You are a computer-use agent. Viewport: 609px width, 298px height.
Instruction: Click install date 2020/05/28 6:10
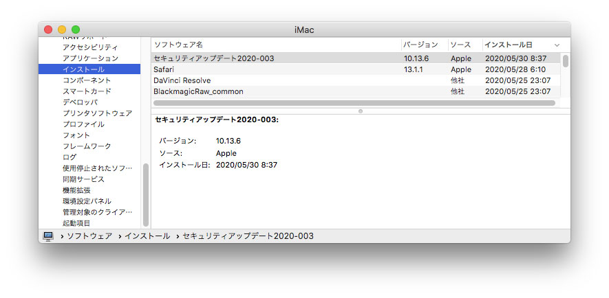tap(515, 70)
